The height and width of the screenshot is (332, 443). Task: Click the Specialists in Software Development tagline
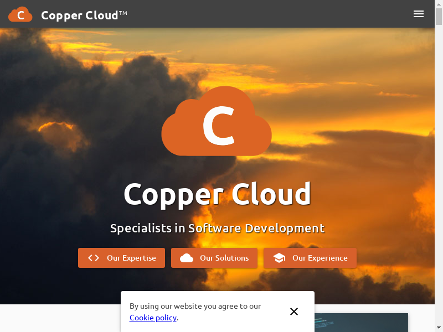(217, 228)
